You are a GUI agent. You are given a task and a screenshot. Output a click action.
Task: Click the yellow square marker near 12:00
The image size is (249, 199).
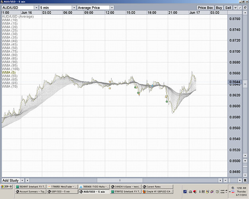pos(110,88)
